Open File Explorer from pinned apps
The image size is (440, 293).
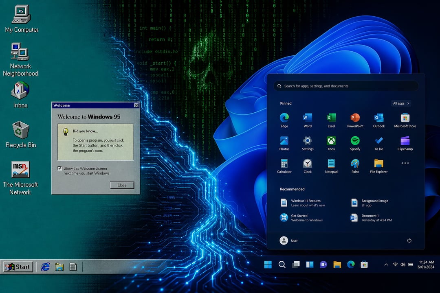point(379,166)
